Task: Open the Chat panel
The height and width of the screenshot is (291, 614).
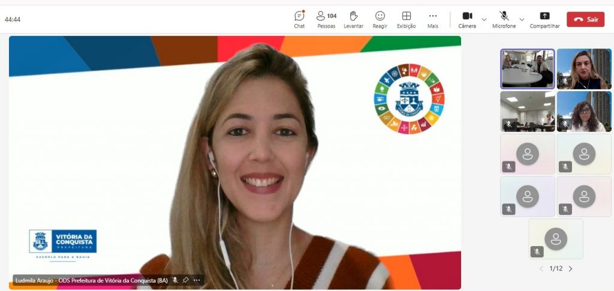Action: point(299,19)
